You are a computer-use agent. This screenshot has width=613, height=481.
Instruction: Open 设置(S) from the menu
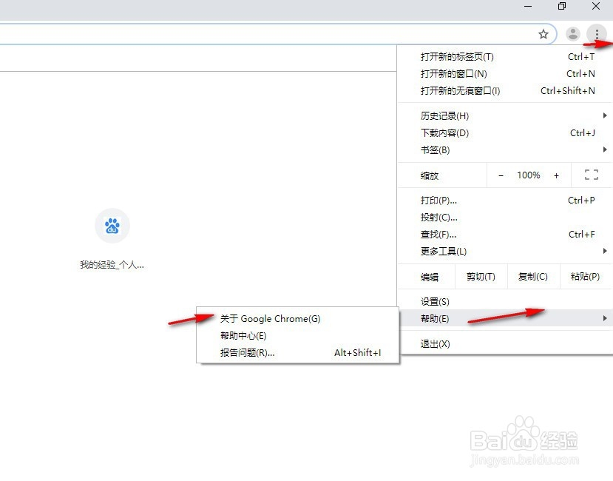coord(504,302)
